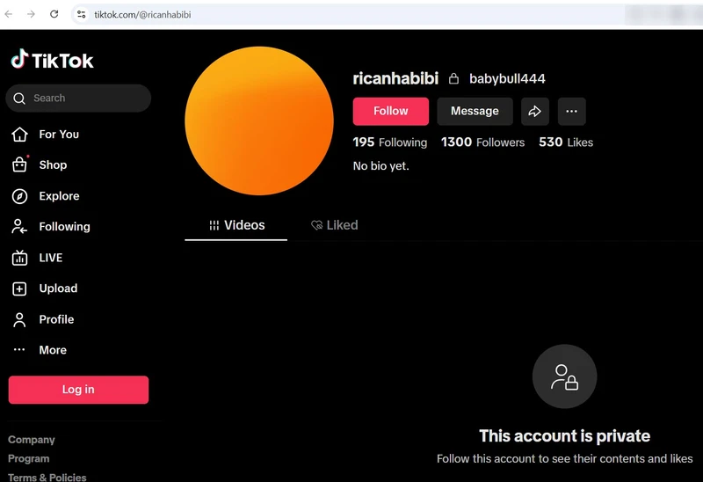Click the private account person-lock icon
The image size is (703, 482).
click(x=564, y=376)
